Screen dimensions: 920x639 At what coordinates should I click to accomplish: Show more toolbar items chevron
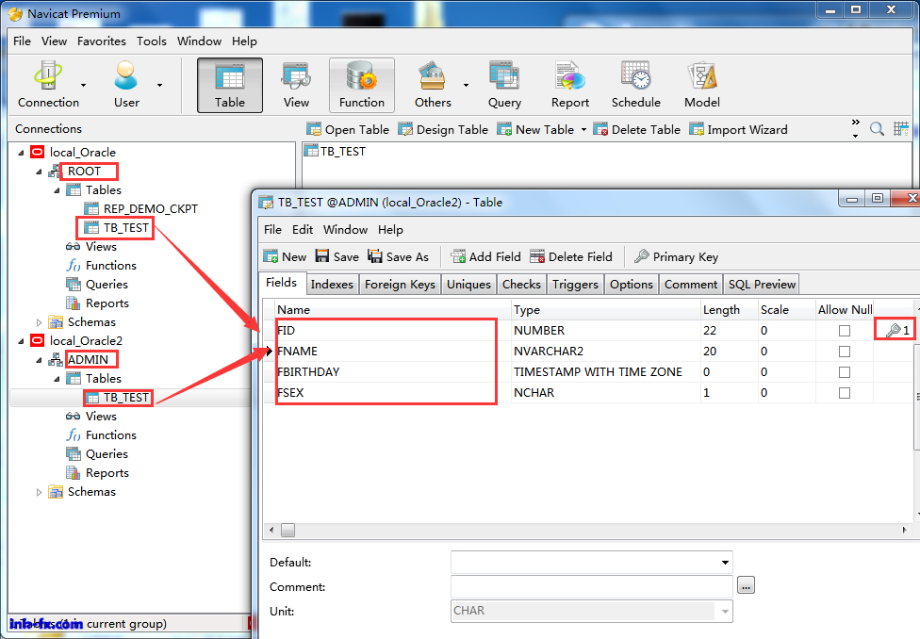point(856,122)
